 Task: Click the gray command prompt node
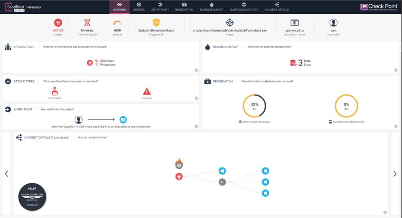pos(222,182)
